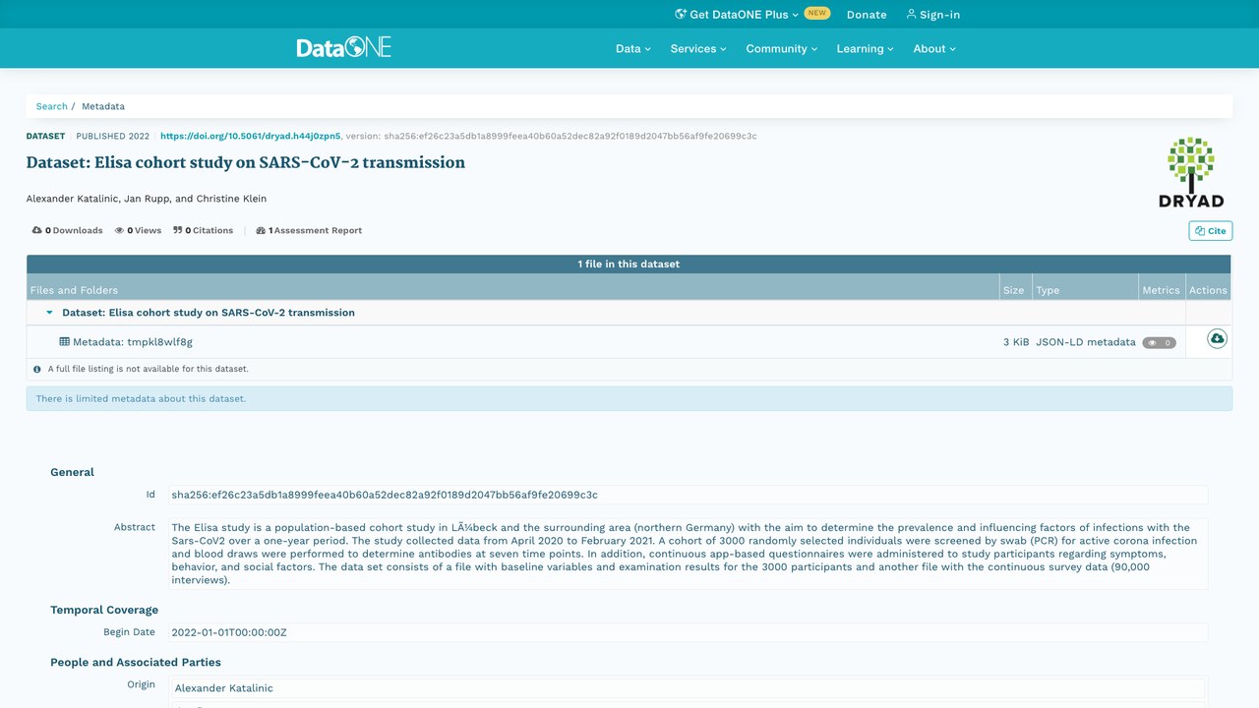The height and width of the screenshot is (708, 1259).
Task: Click the DataONE logo
Action: [x=344, y=47]
